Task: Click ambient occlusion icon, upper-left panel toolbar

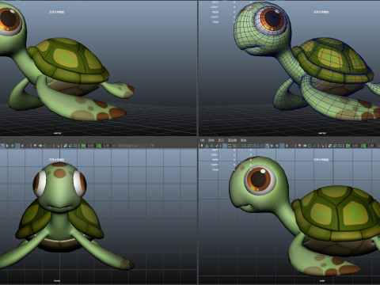Action: coord(35,146)
